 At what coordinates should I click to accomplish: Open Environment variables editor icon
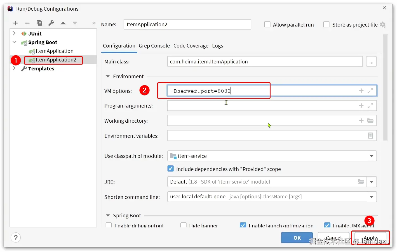click(370, 136)
